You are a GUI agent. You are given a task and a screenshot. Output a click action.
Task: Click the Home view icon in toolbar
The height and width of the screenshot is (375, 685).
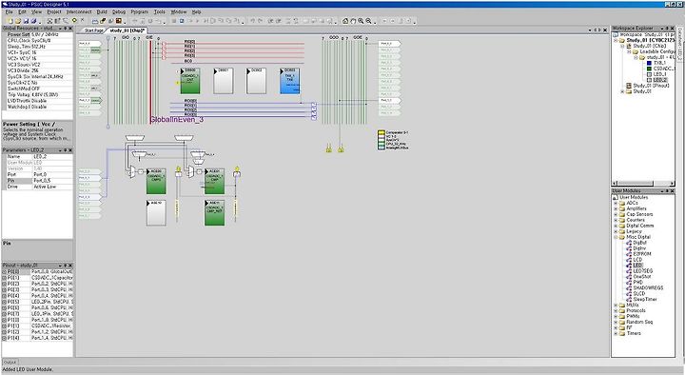pyautogui.click(x=345, y=21)
